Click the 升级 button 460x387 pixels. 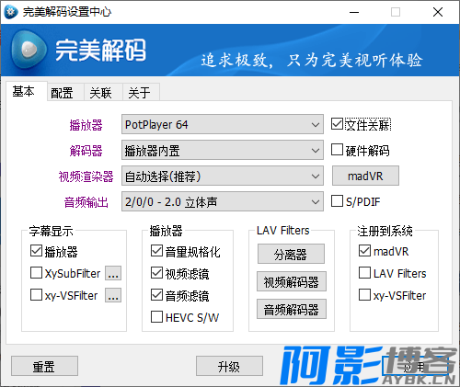(x=229, y=366)
